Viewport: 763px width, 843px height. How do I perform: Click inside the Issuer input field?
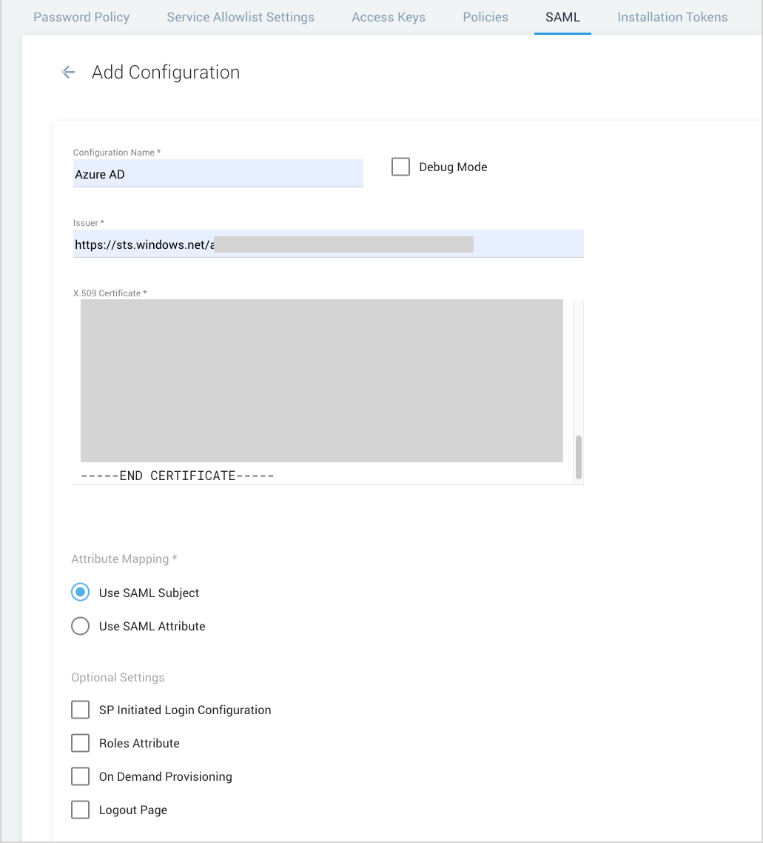click(328, 243)
